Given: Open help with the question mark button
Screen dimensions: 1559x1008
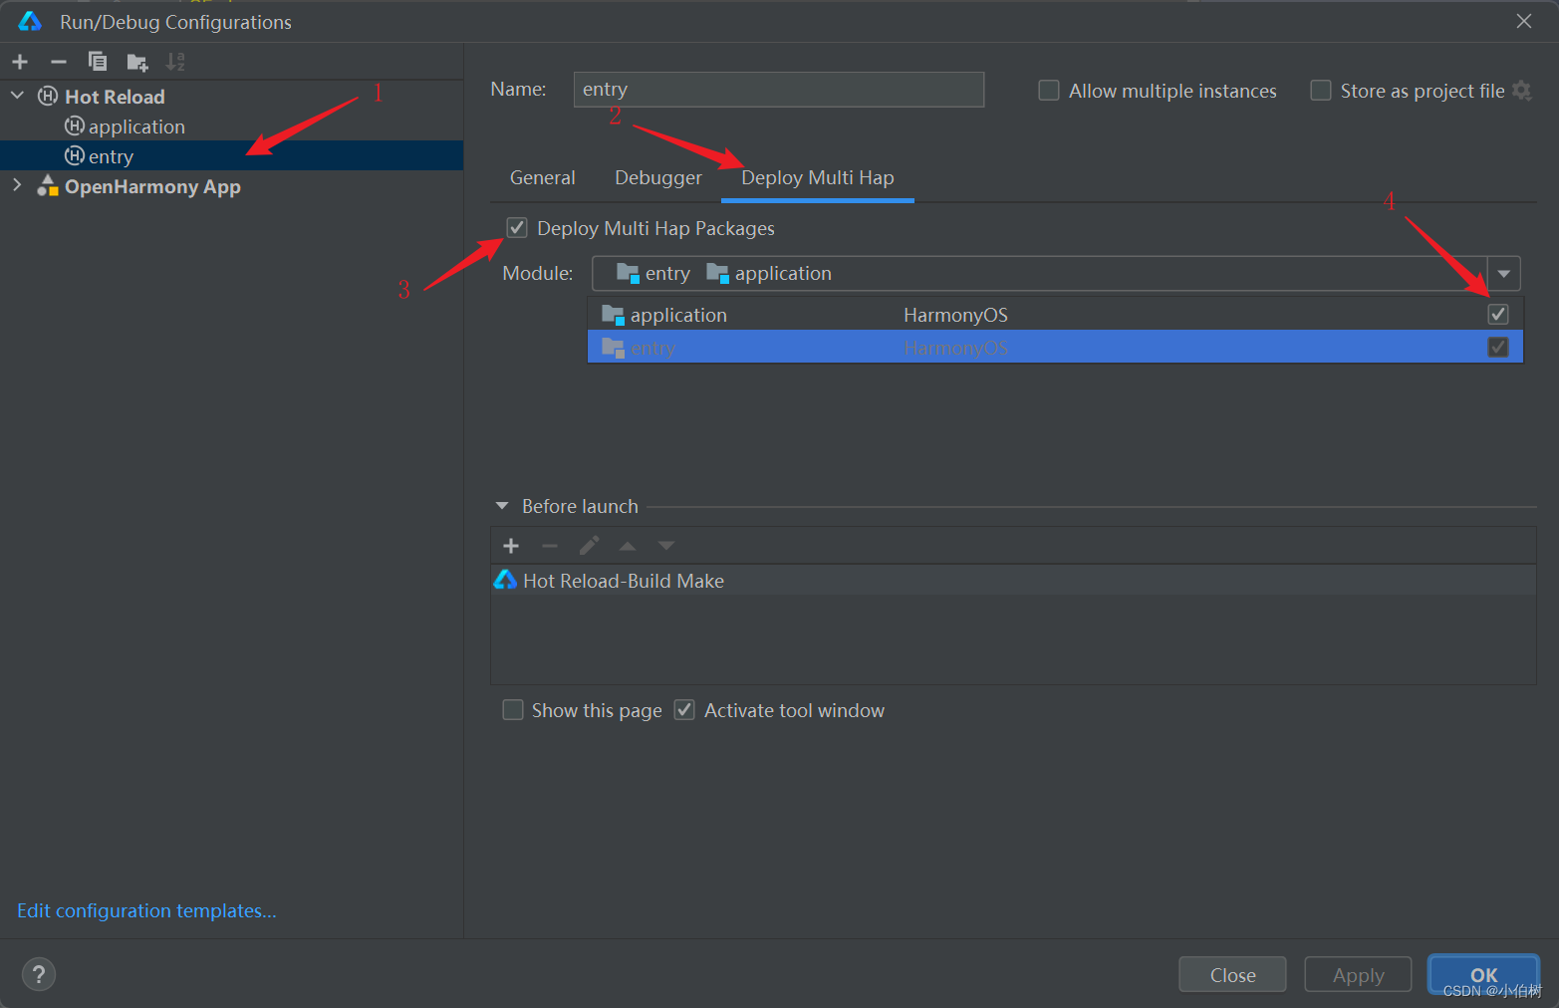Looking at the screenshot, I should coord(39,974).
